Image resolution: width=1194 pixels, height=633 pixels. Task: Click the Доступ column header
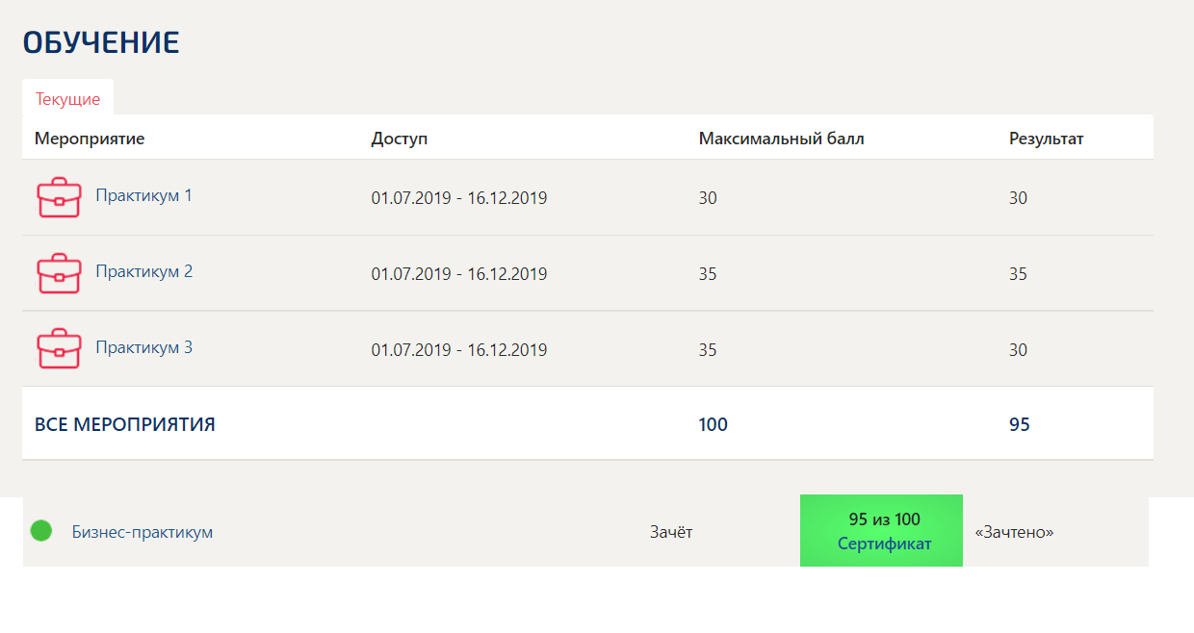399,139
